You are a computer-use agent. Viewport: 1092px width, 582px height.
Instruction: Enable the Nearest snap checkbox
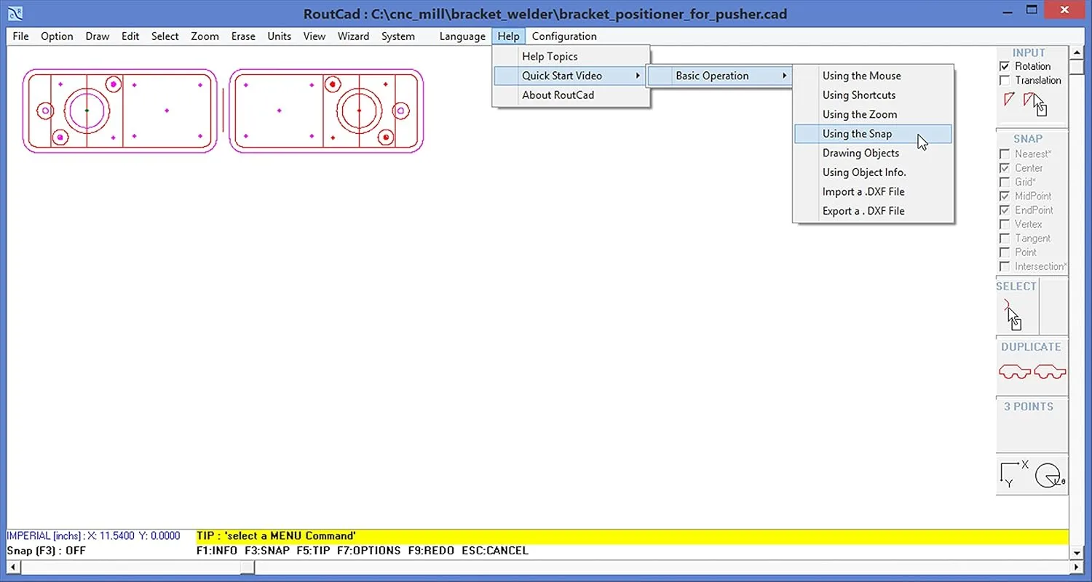coord(1005,154)
